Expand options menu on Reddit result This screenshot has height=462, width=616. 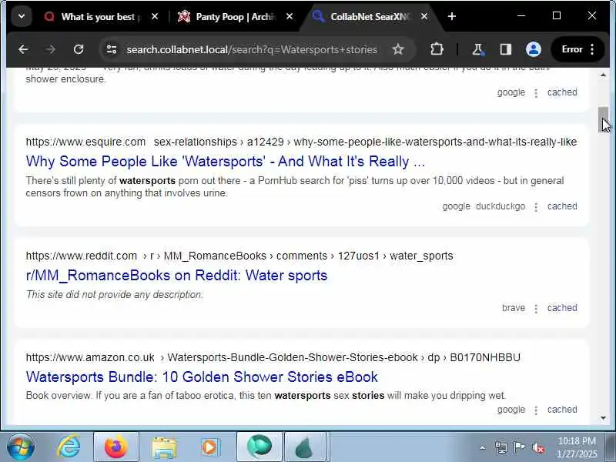[x=536, y=309]
